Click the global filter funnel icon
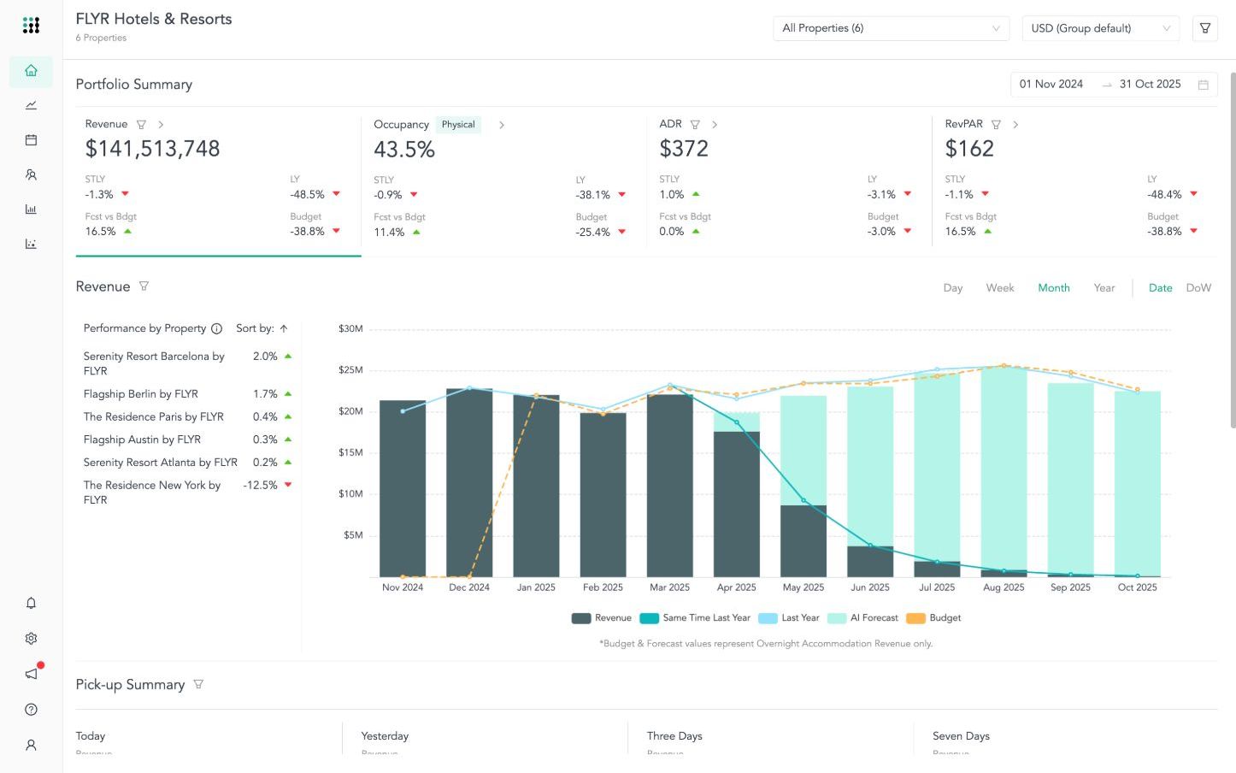 [x=1204, y=28]
